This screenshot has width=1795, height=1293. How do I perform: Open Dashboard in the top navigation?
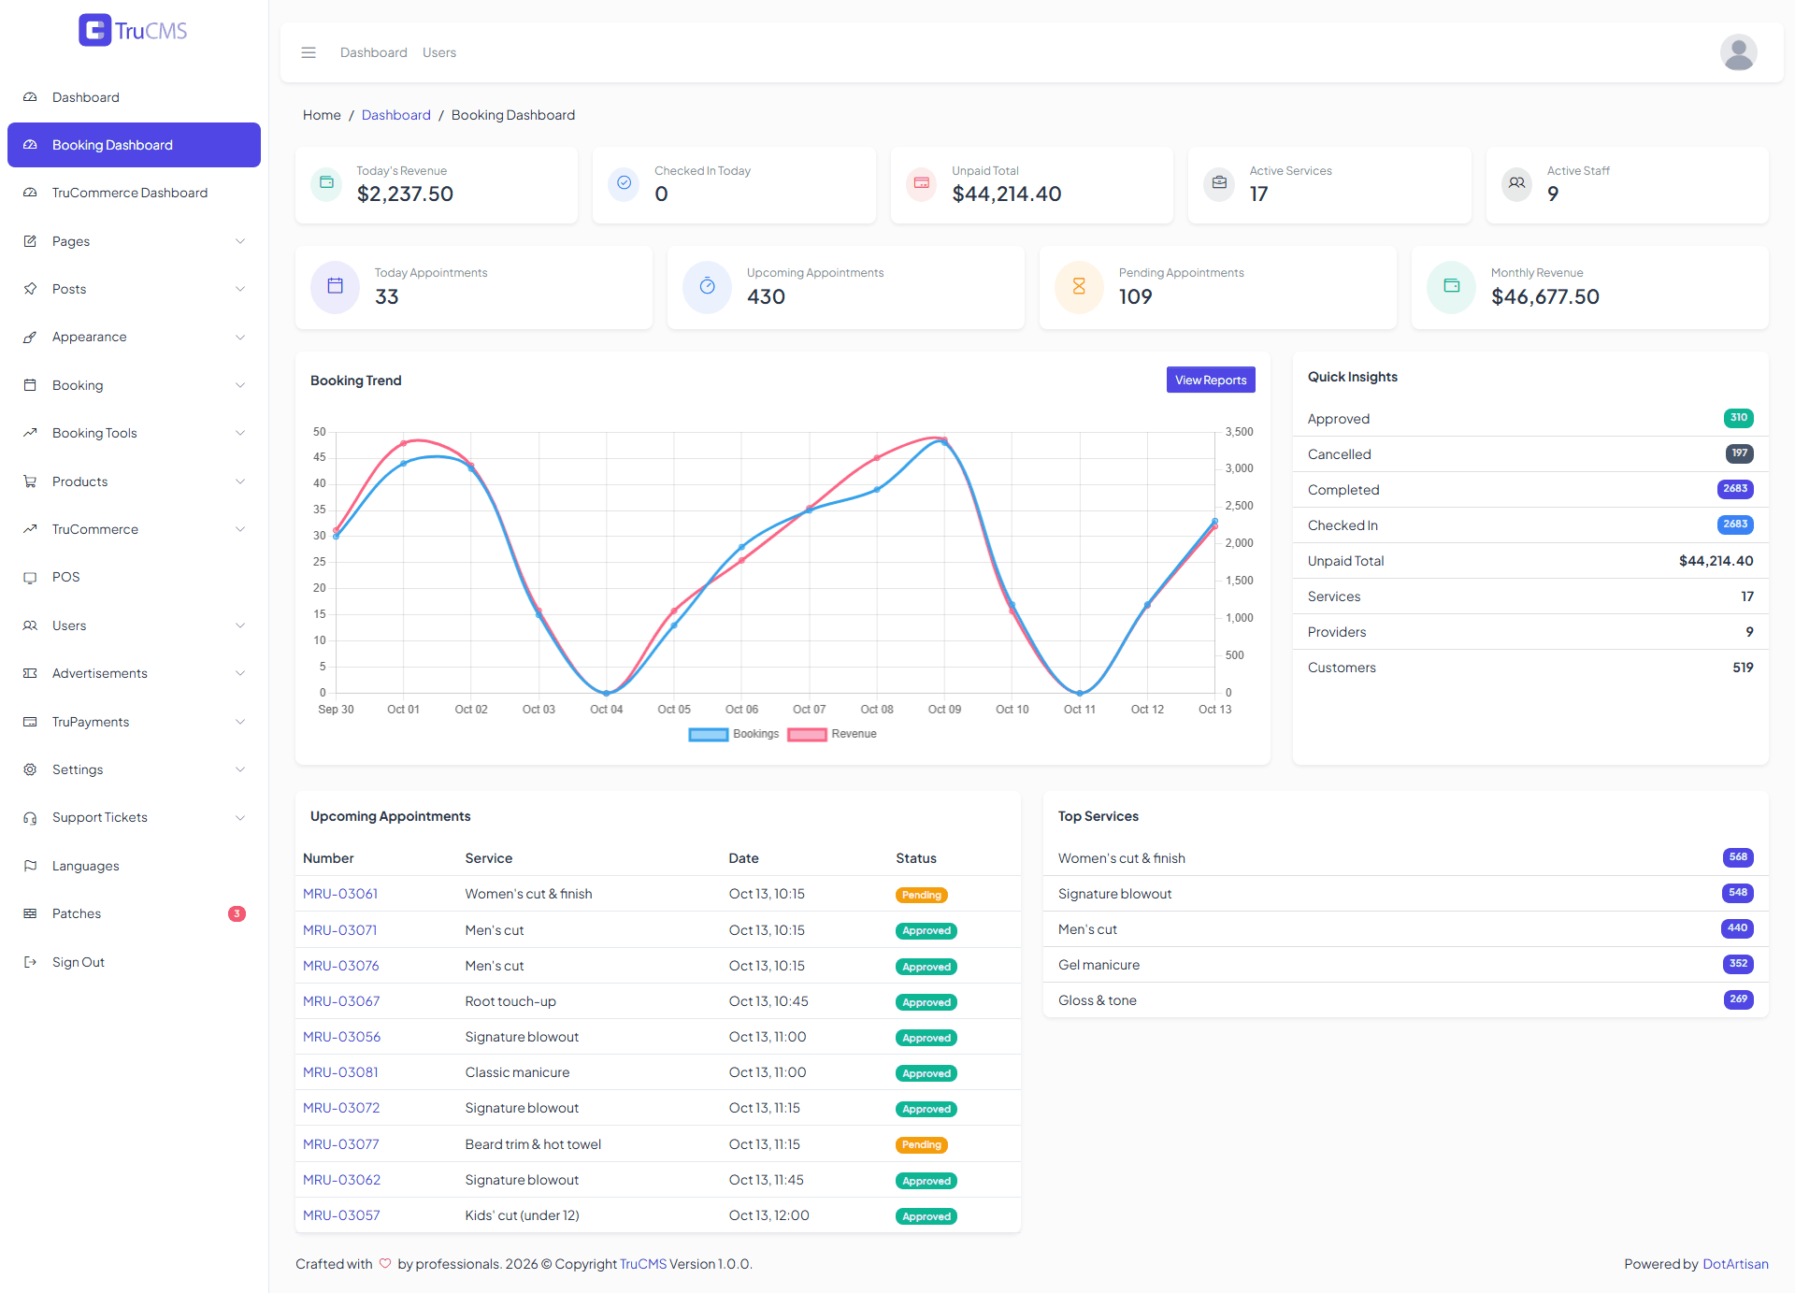click(x=374, y=52)
